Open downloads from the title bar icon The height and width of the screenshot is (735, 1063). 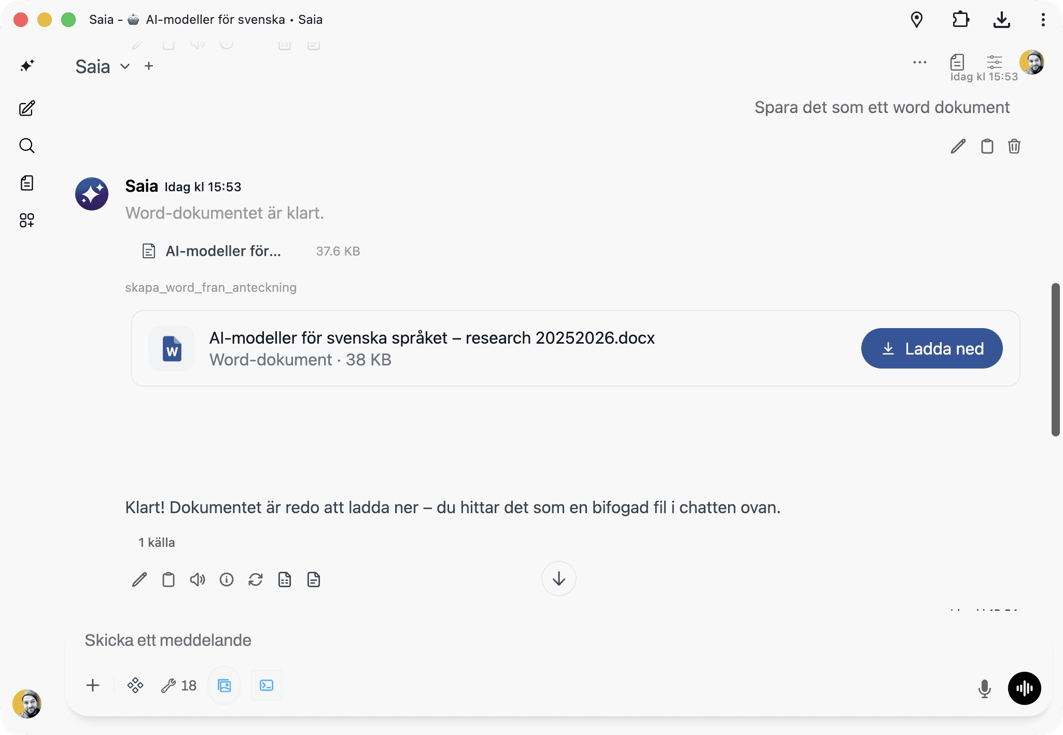point(1002,20)
